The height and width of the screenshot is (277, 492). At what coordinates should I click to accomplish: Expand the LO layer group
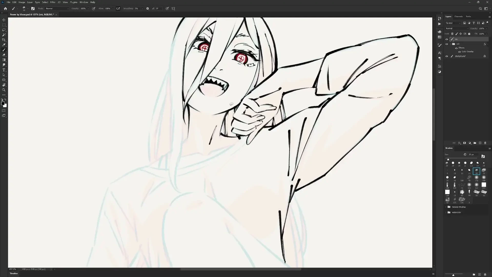(451, 44)
